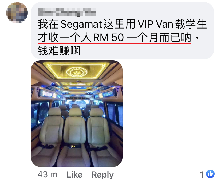Click the blue thumbs-up reaction icon

pos(210,174)
